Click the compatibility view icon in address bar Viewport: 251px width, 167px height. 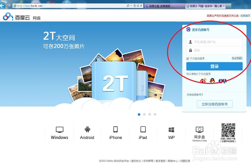pos(135,6)
